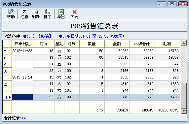The height and width of the screenshot is (124, 189).
Task: Click total gross profit 40230.6375
Action: click(167, 110)
